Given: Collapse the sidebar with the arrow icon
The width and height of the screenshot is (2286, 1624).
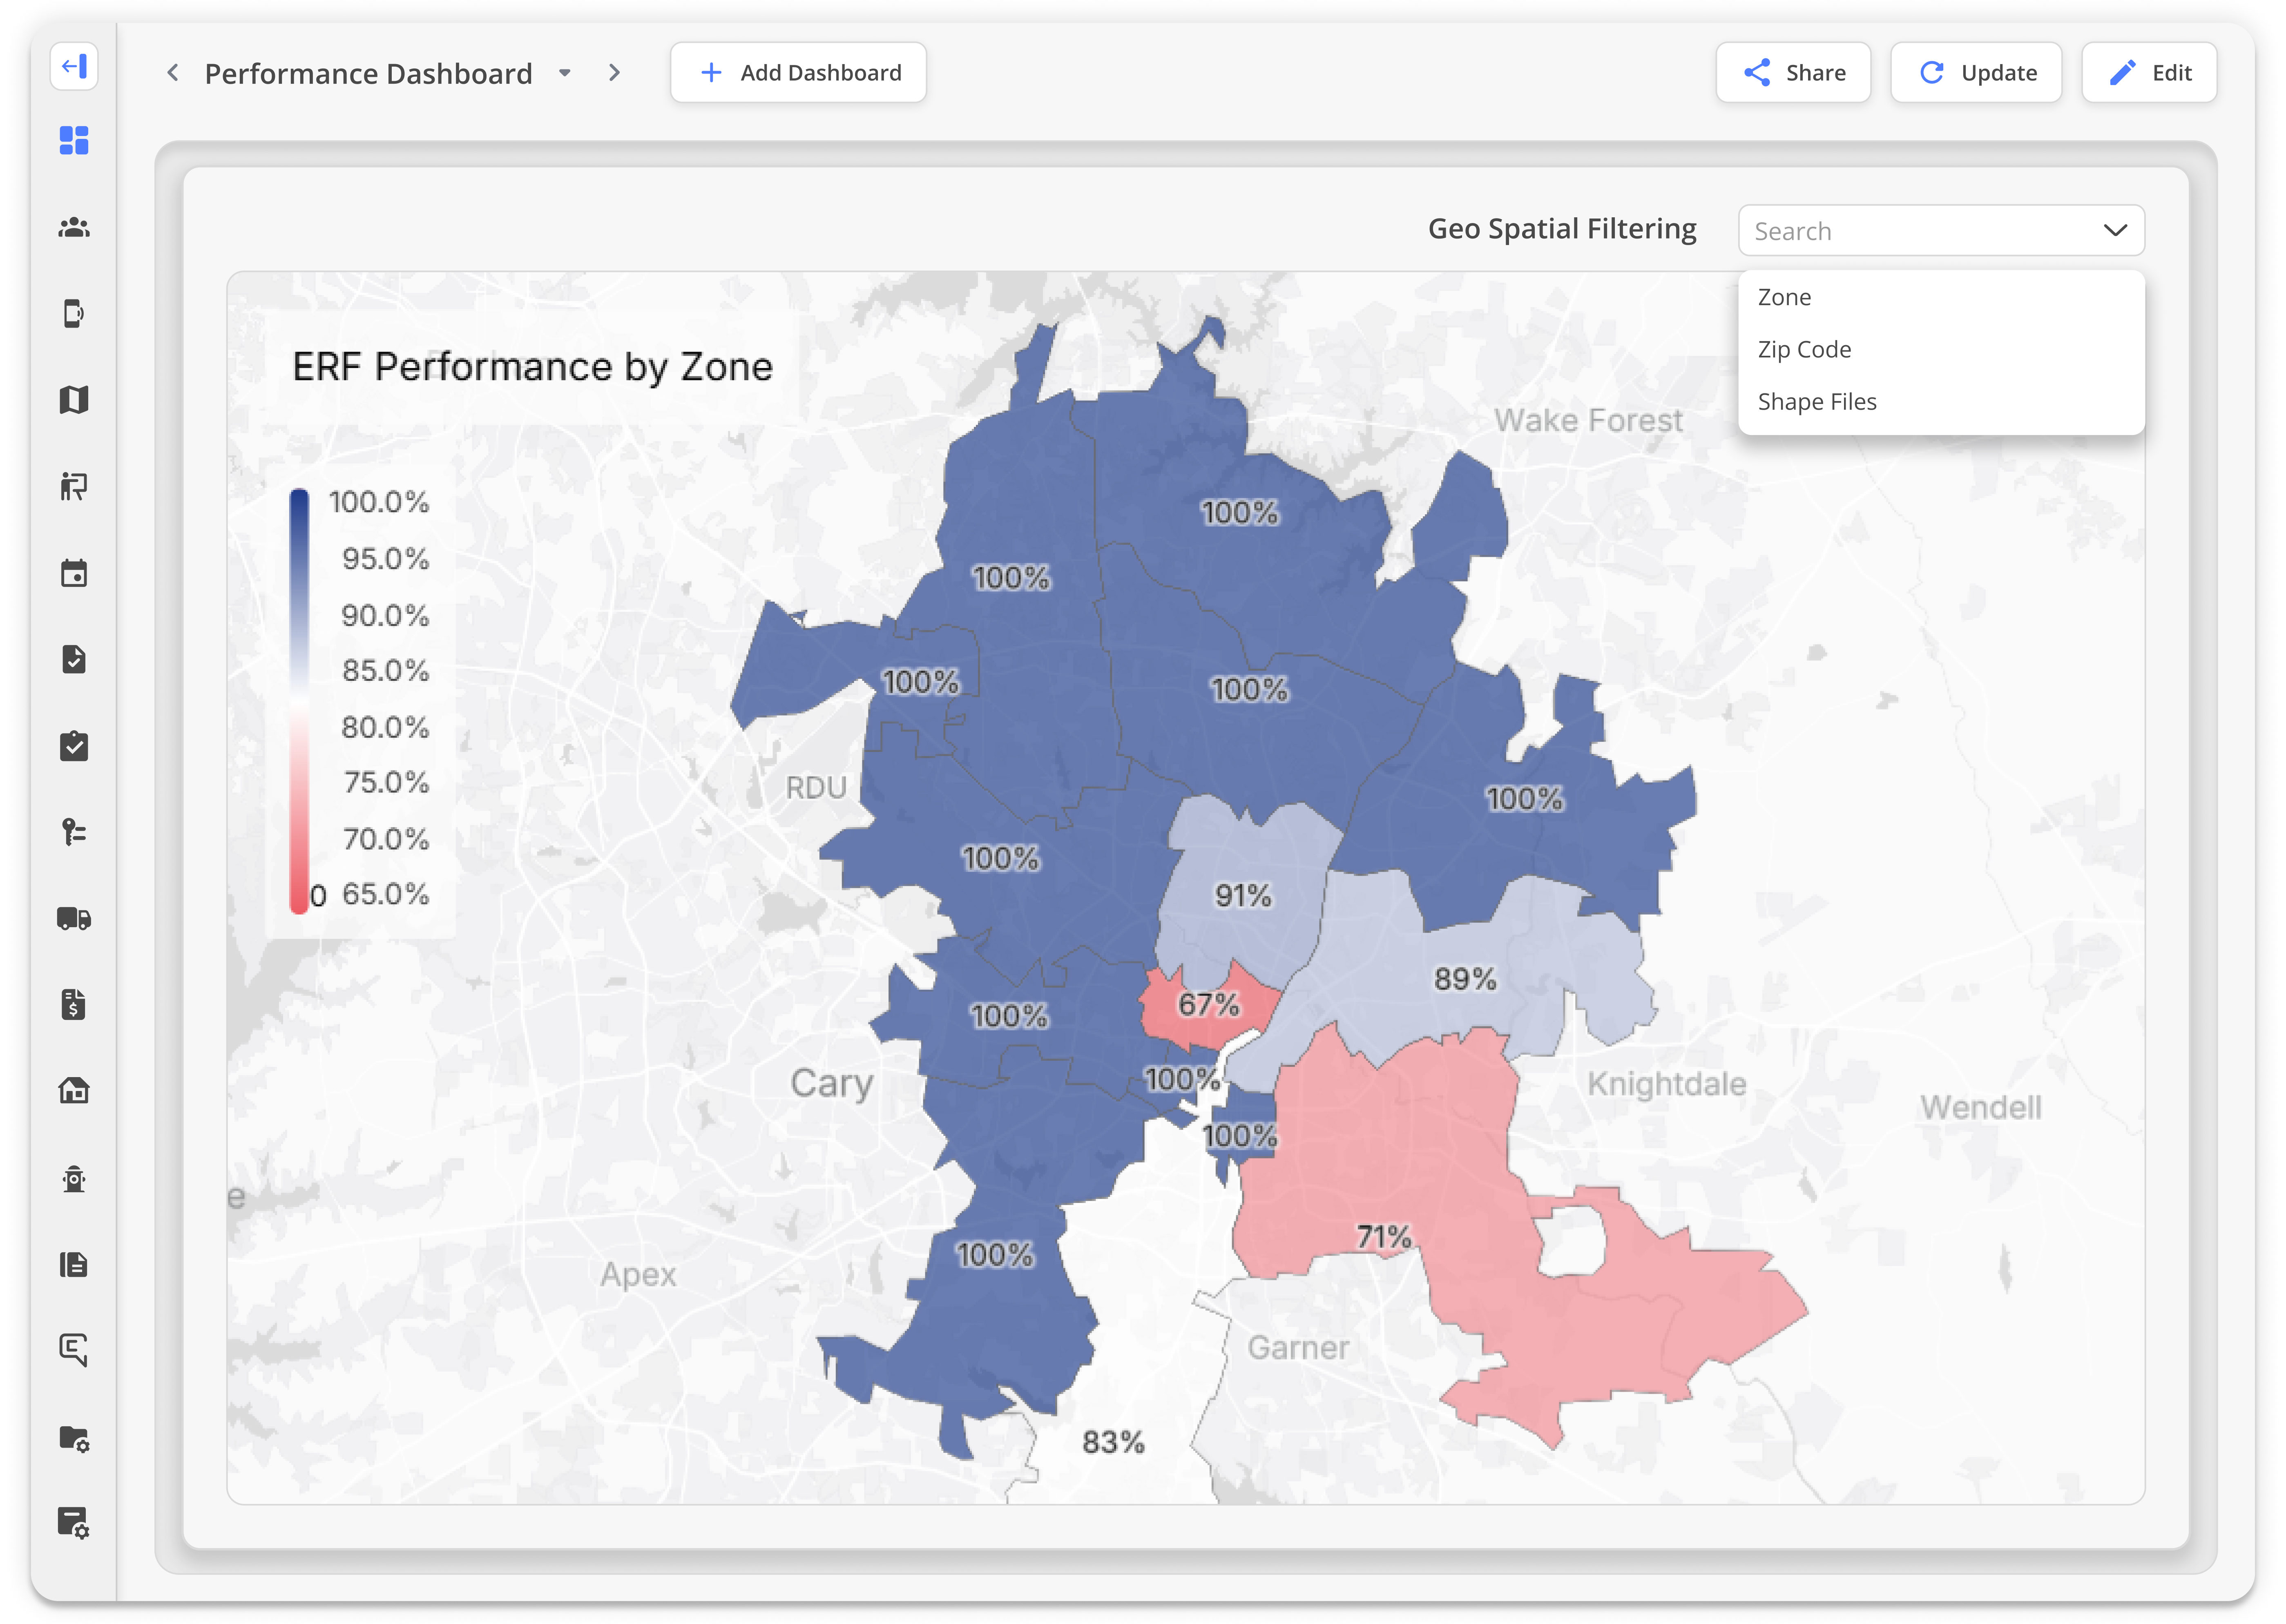Looking at the screenshot, I should (x=74, y=67).
